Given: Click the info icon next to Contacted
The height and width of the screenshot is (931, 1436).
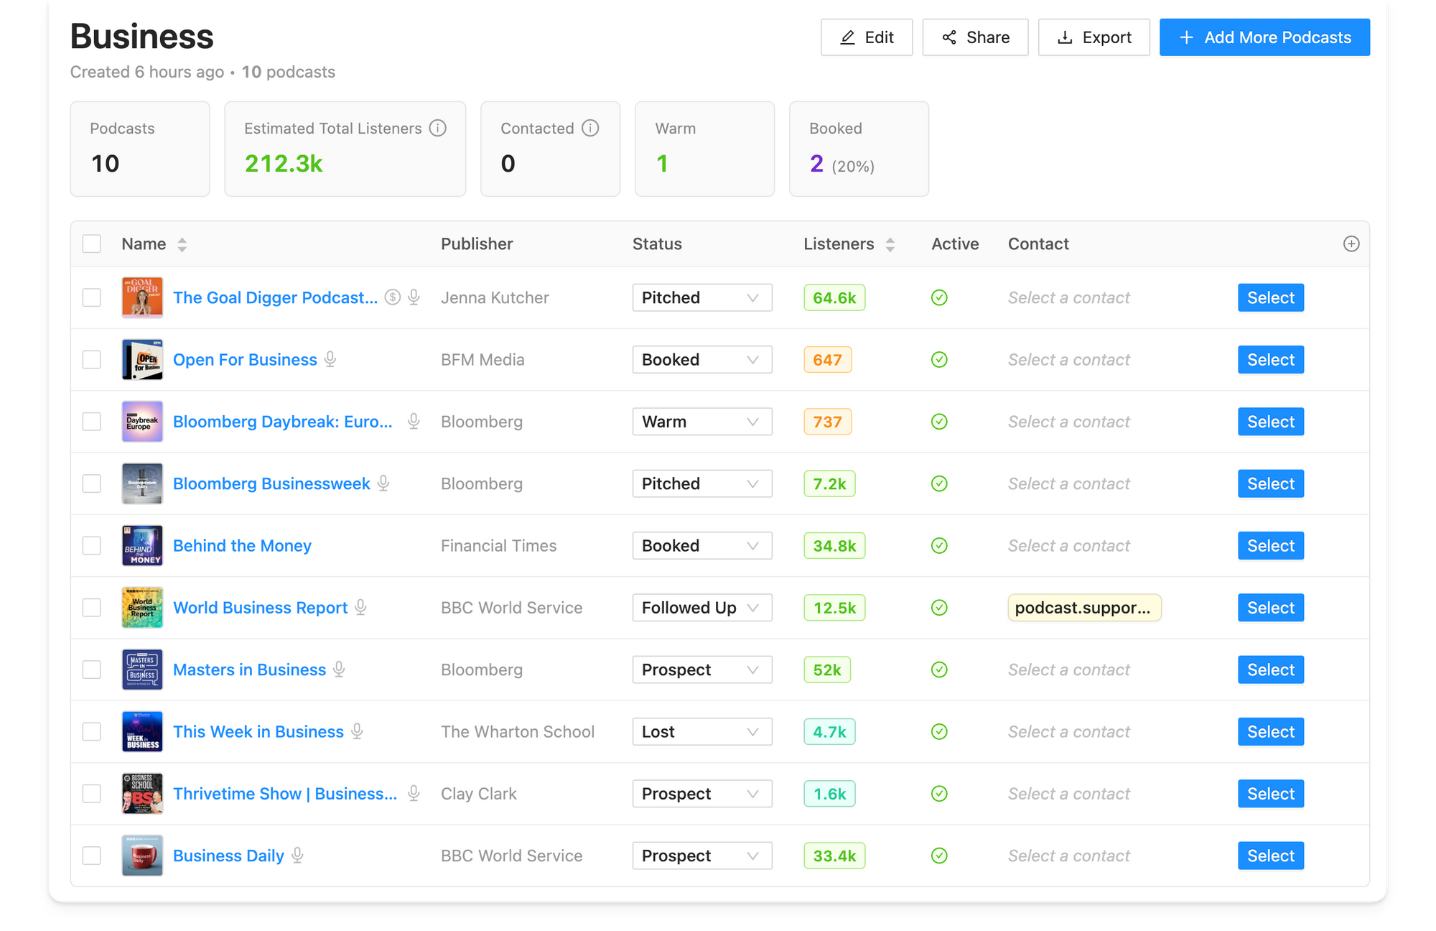Looking at the screenshot, I should (590, 128).
